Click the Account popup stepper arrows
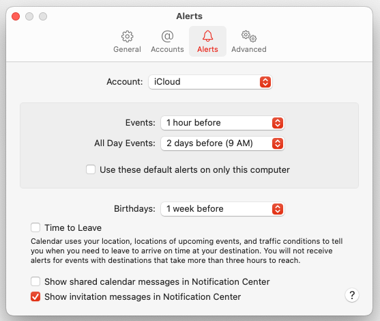 265,82
